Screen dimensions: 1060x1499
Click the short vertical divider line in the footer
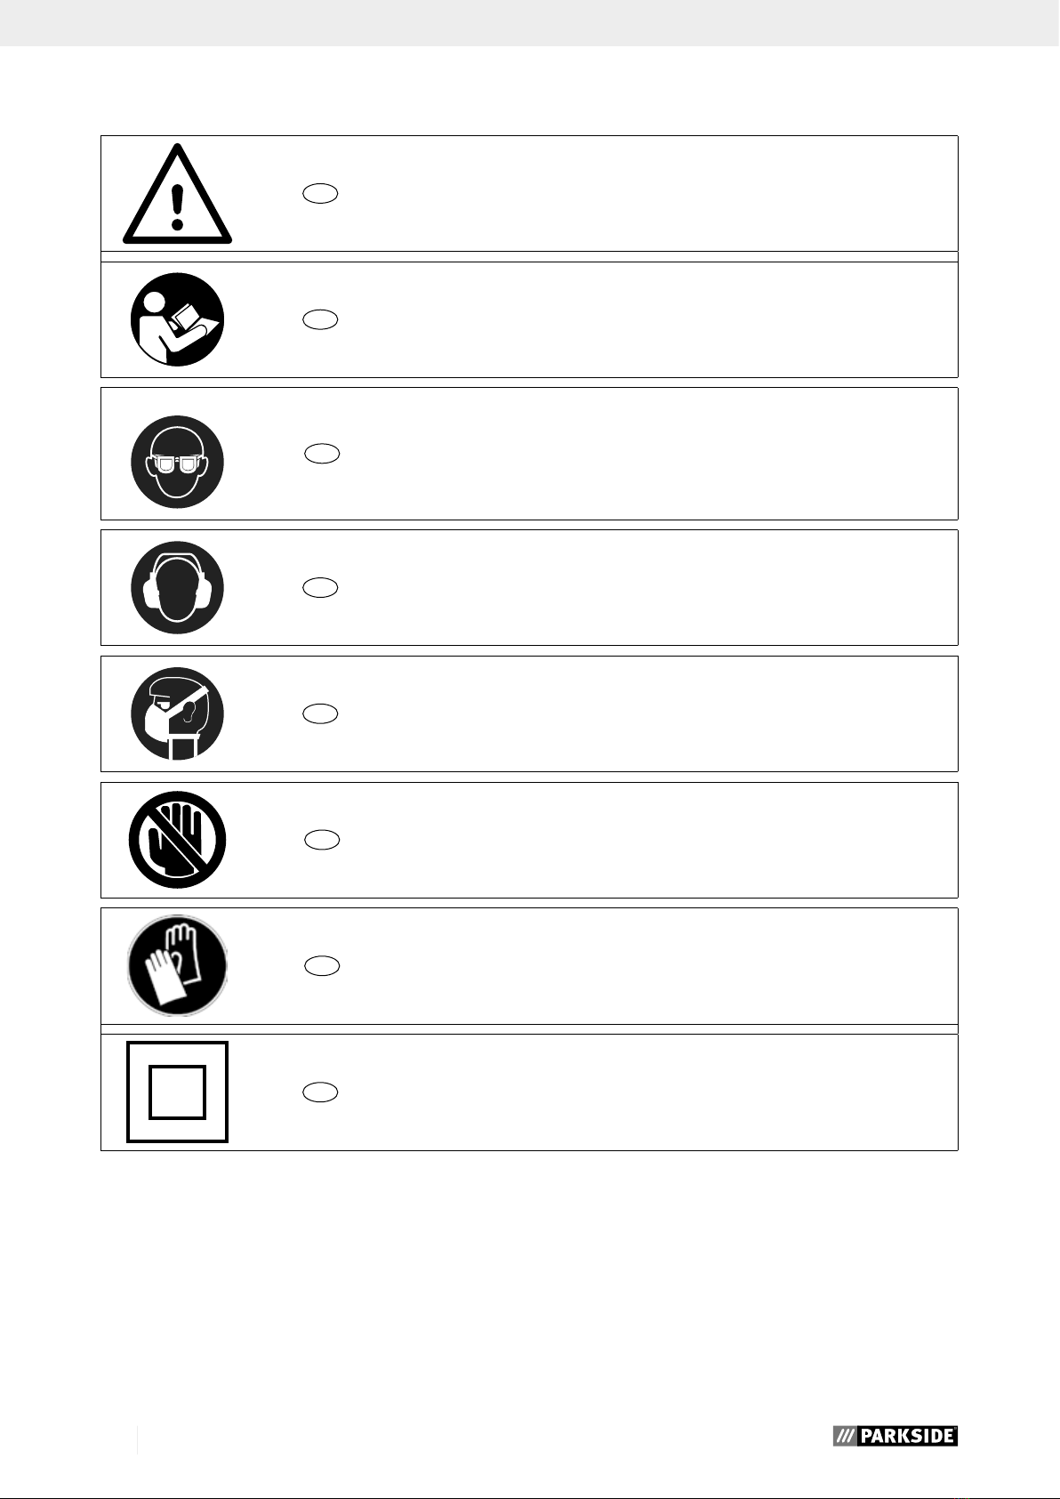(138, 1439)
